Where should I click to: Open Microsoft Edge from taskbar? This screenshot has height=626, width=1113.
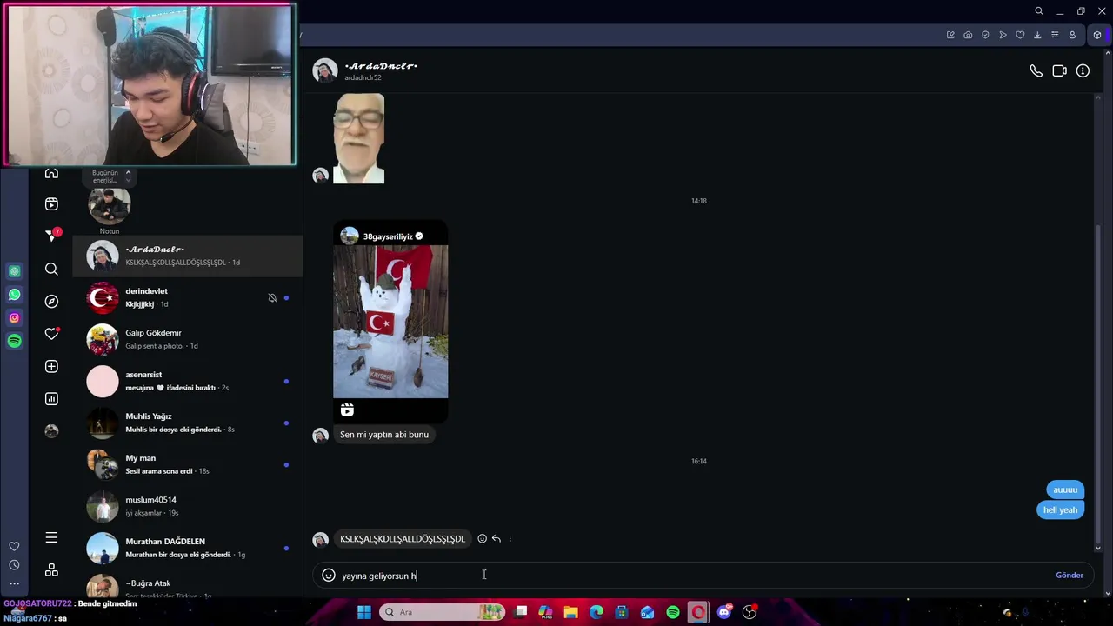coord(596,612)
